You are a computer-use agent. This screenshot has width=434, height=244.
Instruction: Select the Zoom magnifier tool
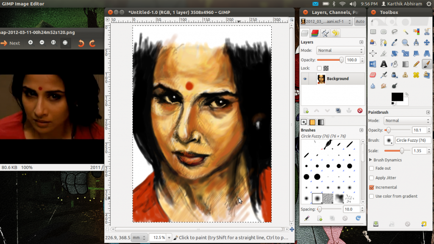[405, 43]
